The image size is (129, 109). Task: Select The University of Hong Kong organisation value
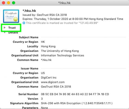click(x=60, y=51)
